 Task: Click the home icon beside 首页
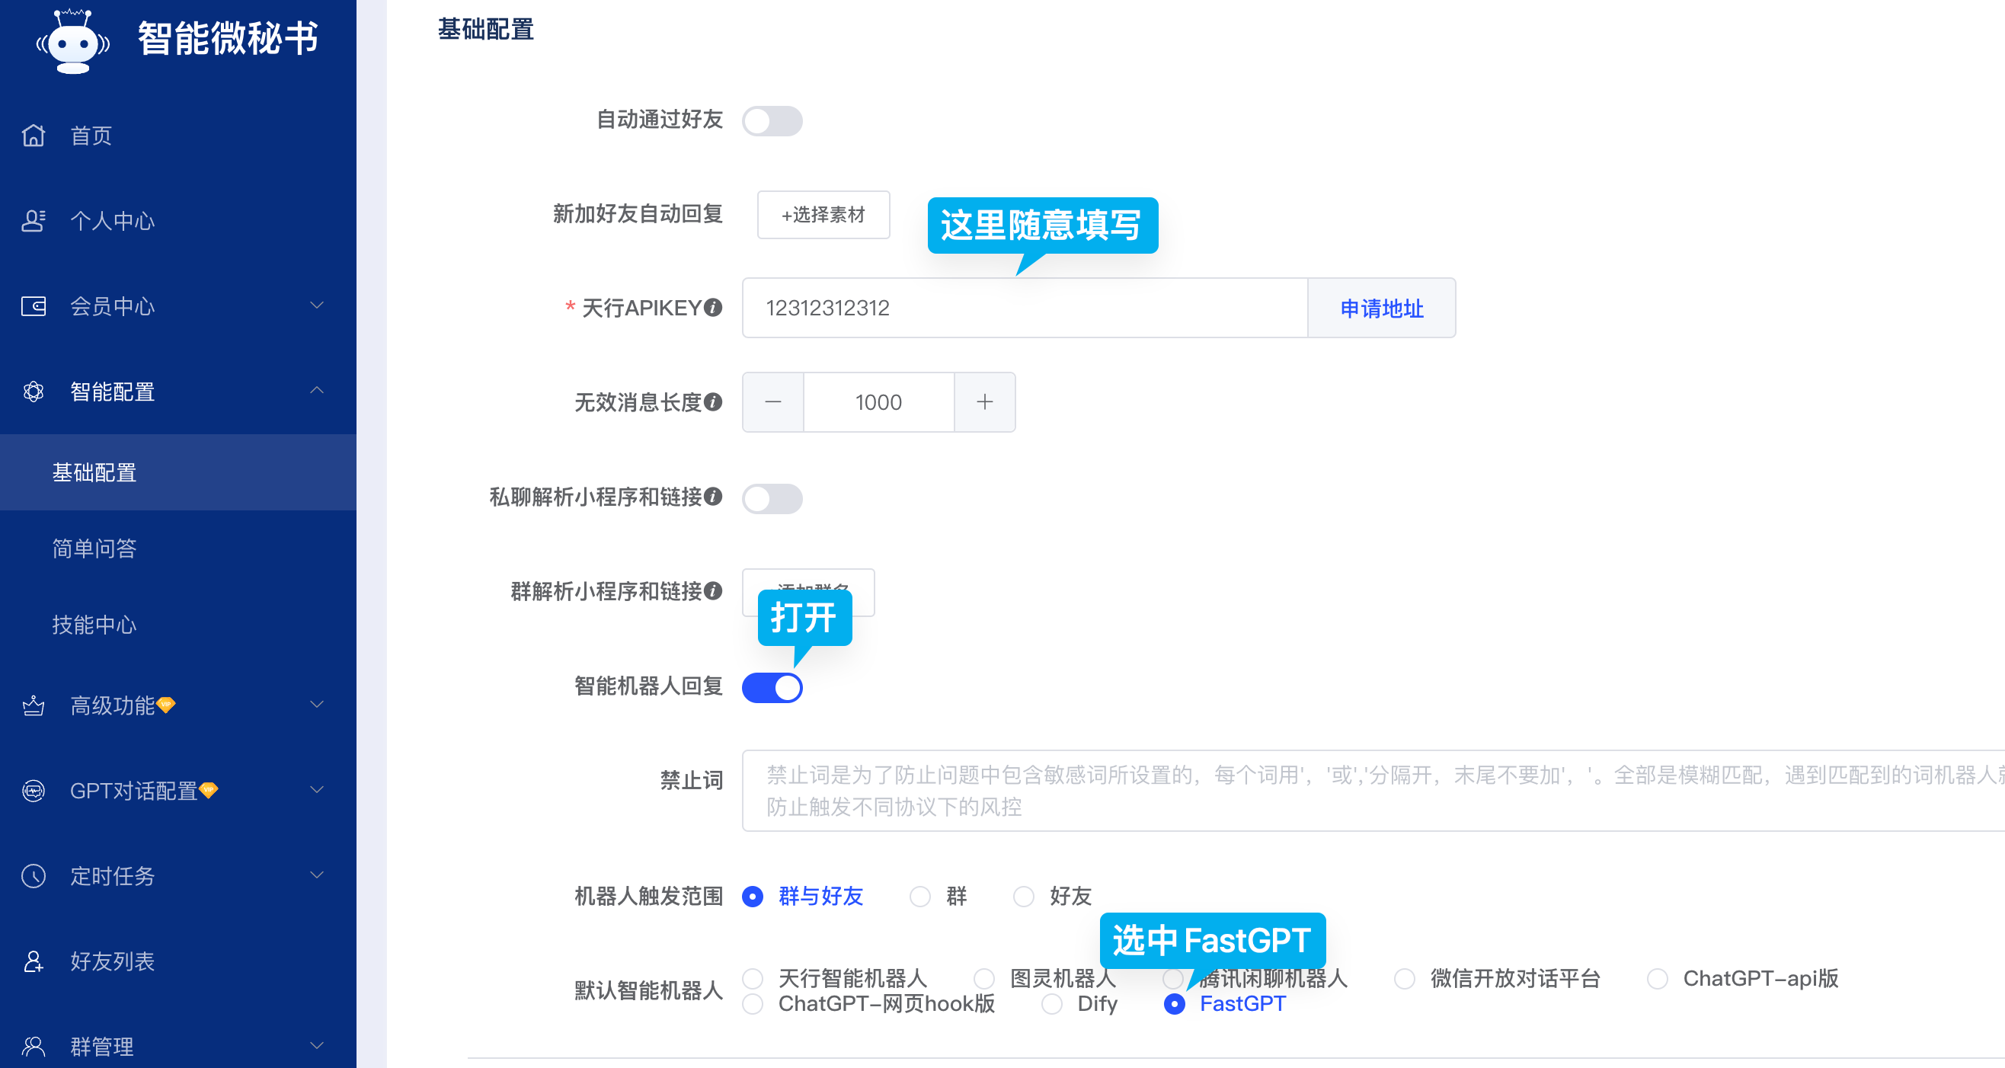34,136
